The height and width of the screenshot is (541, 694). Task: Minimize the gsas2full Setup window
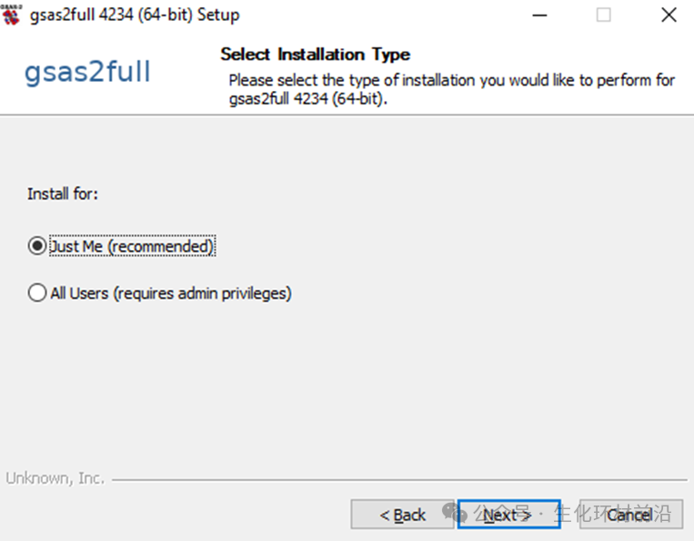[539, 15]
